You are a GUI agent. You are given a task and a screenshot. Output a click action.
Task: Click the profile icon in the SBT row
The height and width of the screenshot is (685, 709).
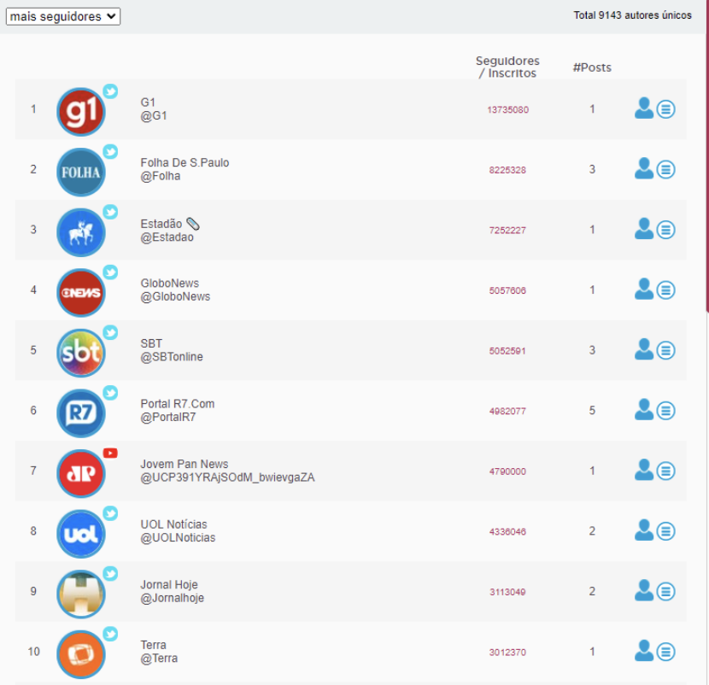coord(644,349)
